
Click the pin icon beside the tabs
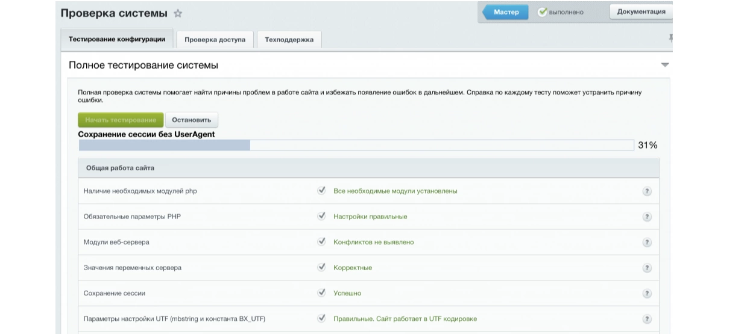[x=670, y=39]
